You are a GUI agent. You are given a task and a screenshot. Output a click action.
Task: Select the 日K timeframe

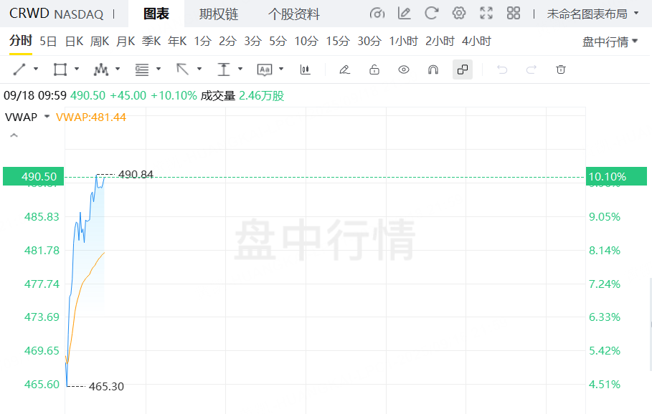(75, 41)
